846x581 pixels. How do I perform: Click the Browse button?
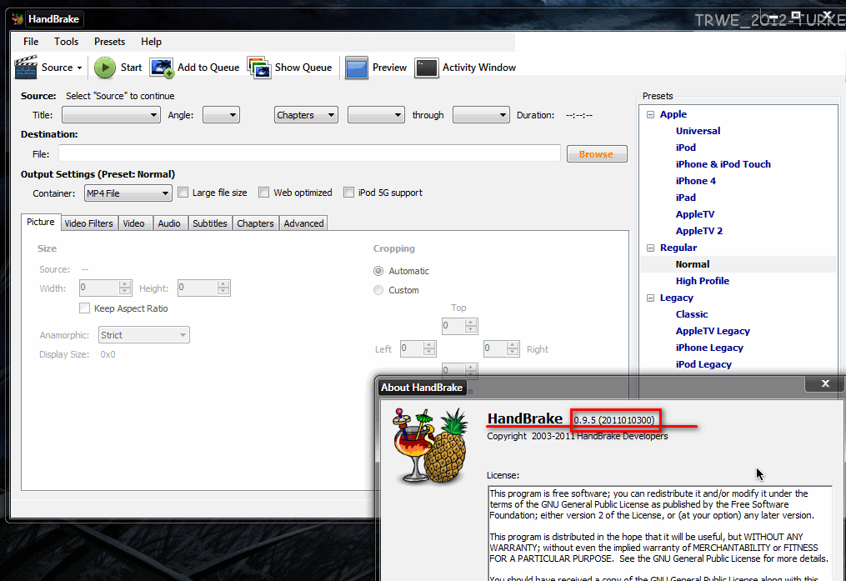point(597,153)
